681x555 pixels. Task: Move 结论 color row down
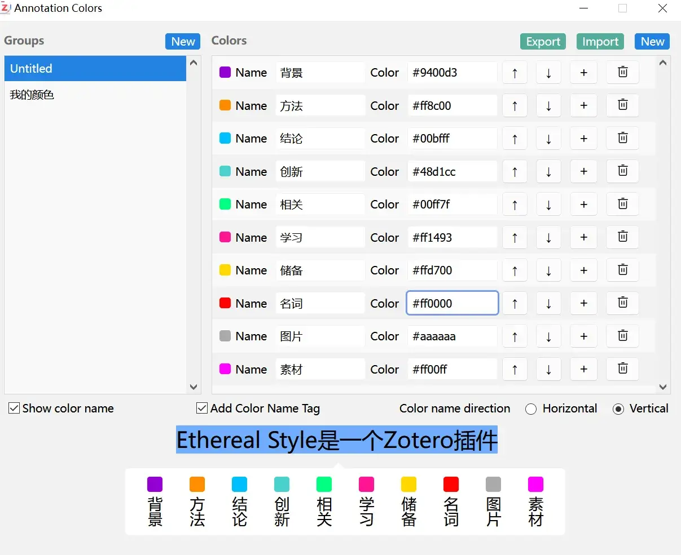(x=548, y=139)
